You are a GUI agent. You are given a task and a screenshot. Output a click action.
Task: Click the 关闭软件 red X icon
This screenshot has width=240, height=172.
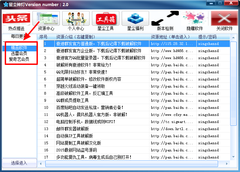pyautogui.click(x=224, y=18)
